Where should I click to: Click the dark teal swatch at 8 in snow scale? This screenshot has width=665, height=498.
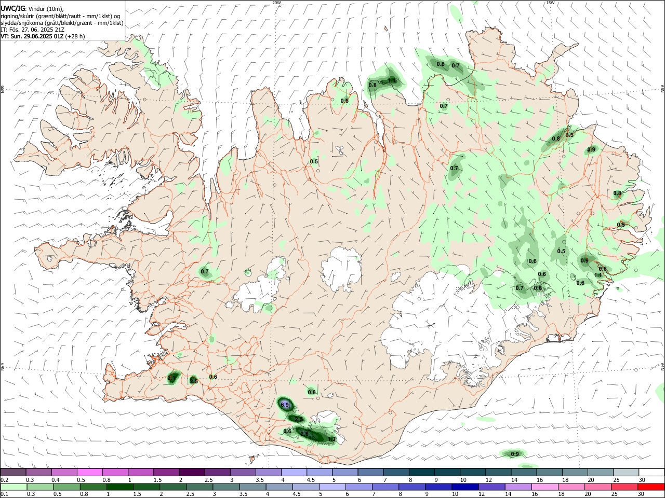coord(422,472)
